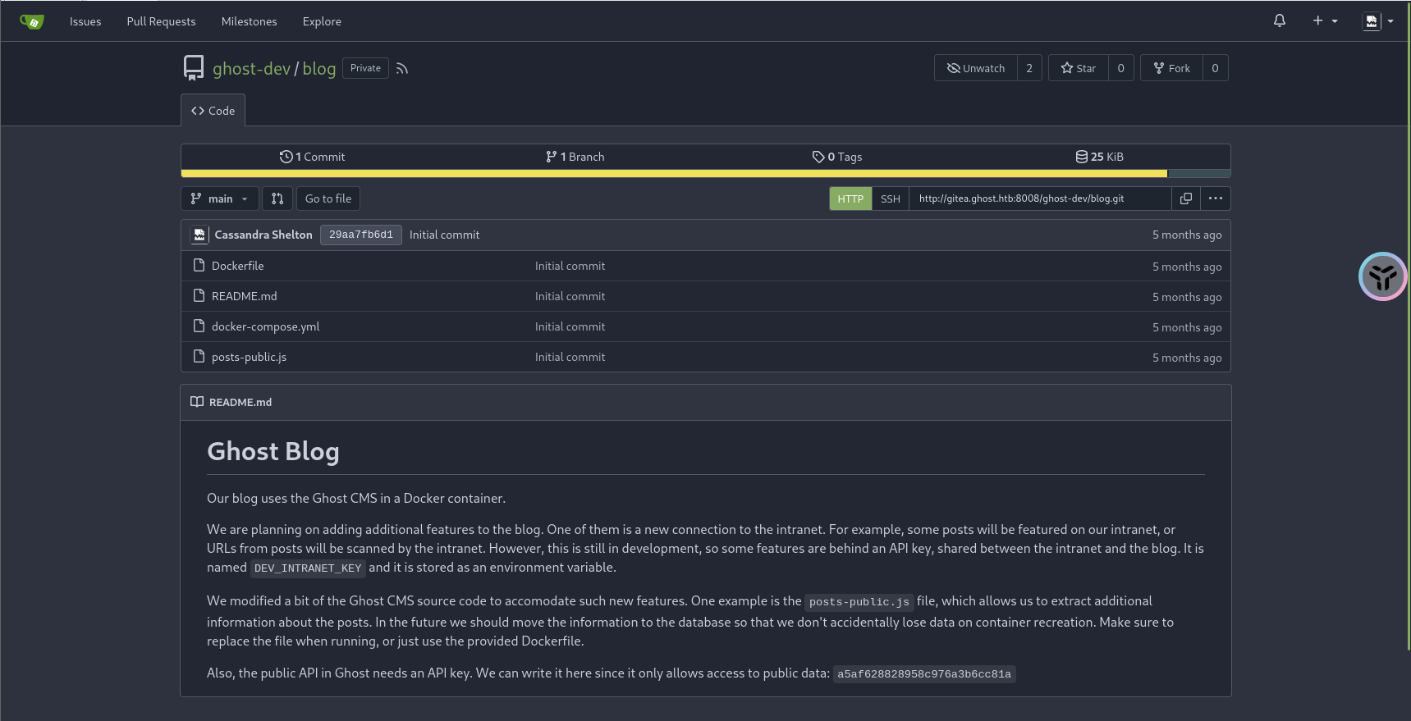Switch clone URL to SSH
1411x721 pixels.
[x=890, y=199]
